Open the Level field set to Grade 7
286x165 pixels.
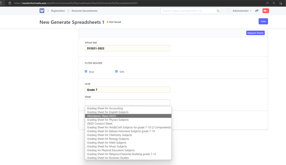tap(127, 90)
